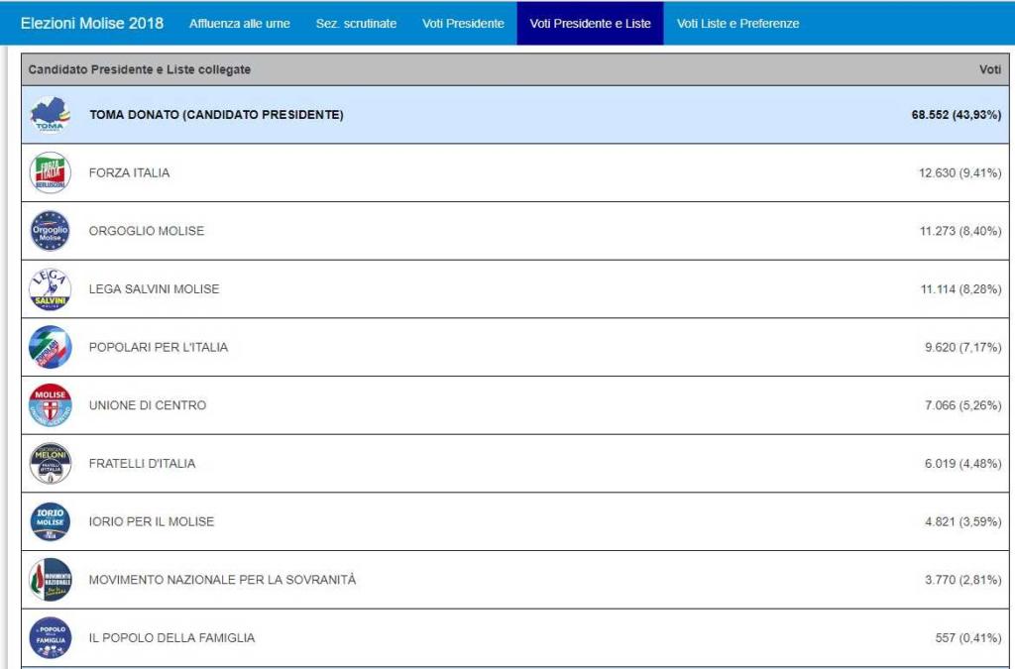Click the FORZA ITALIA list name

[129, 172]
